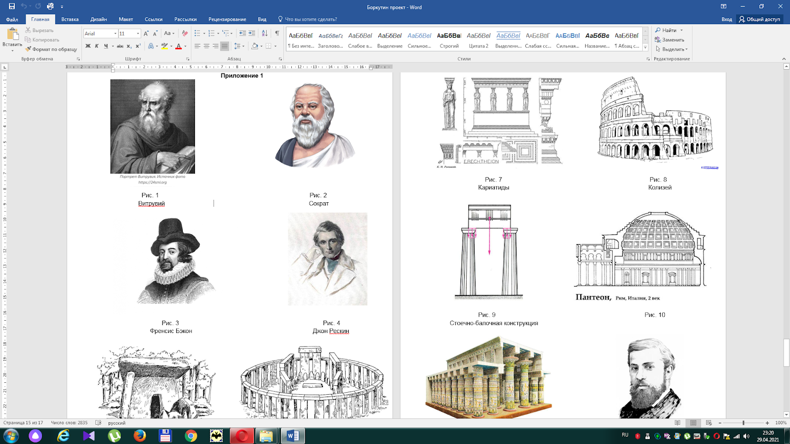Switch to Read Mode view icon

[677, 423]
